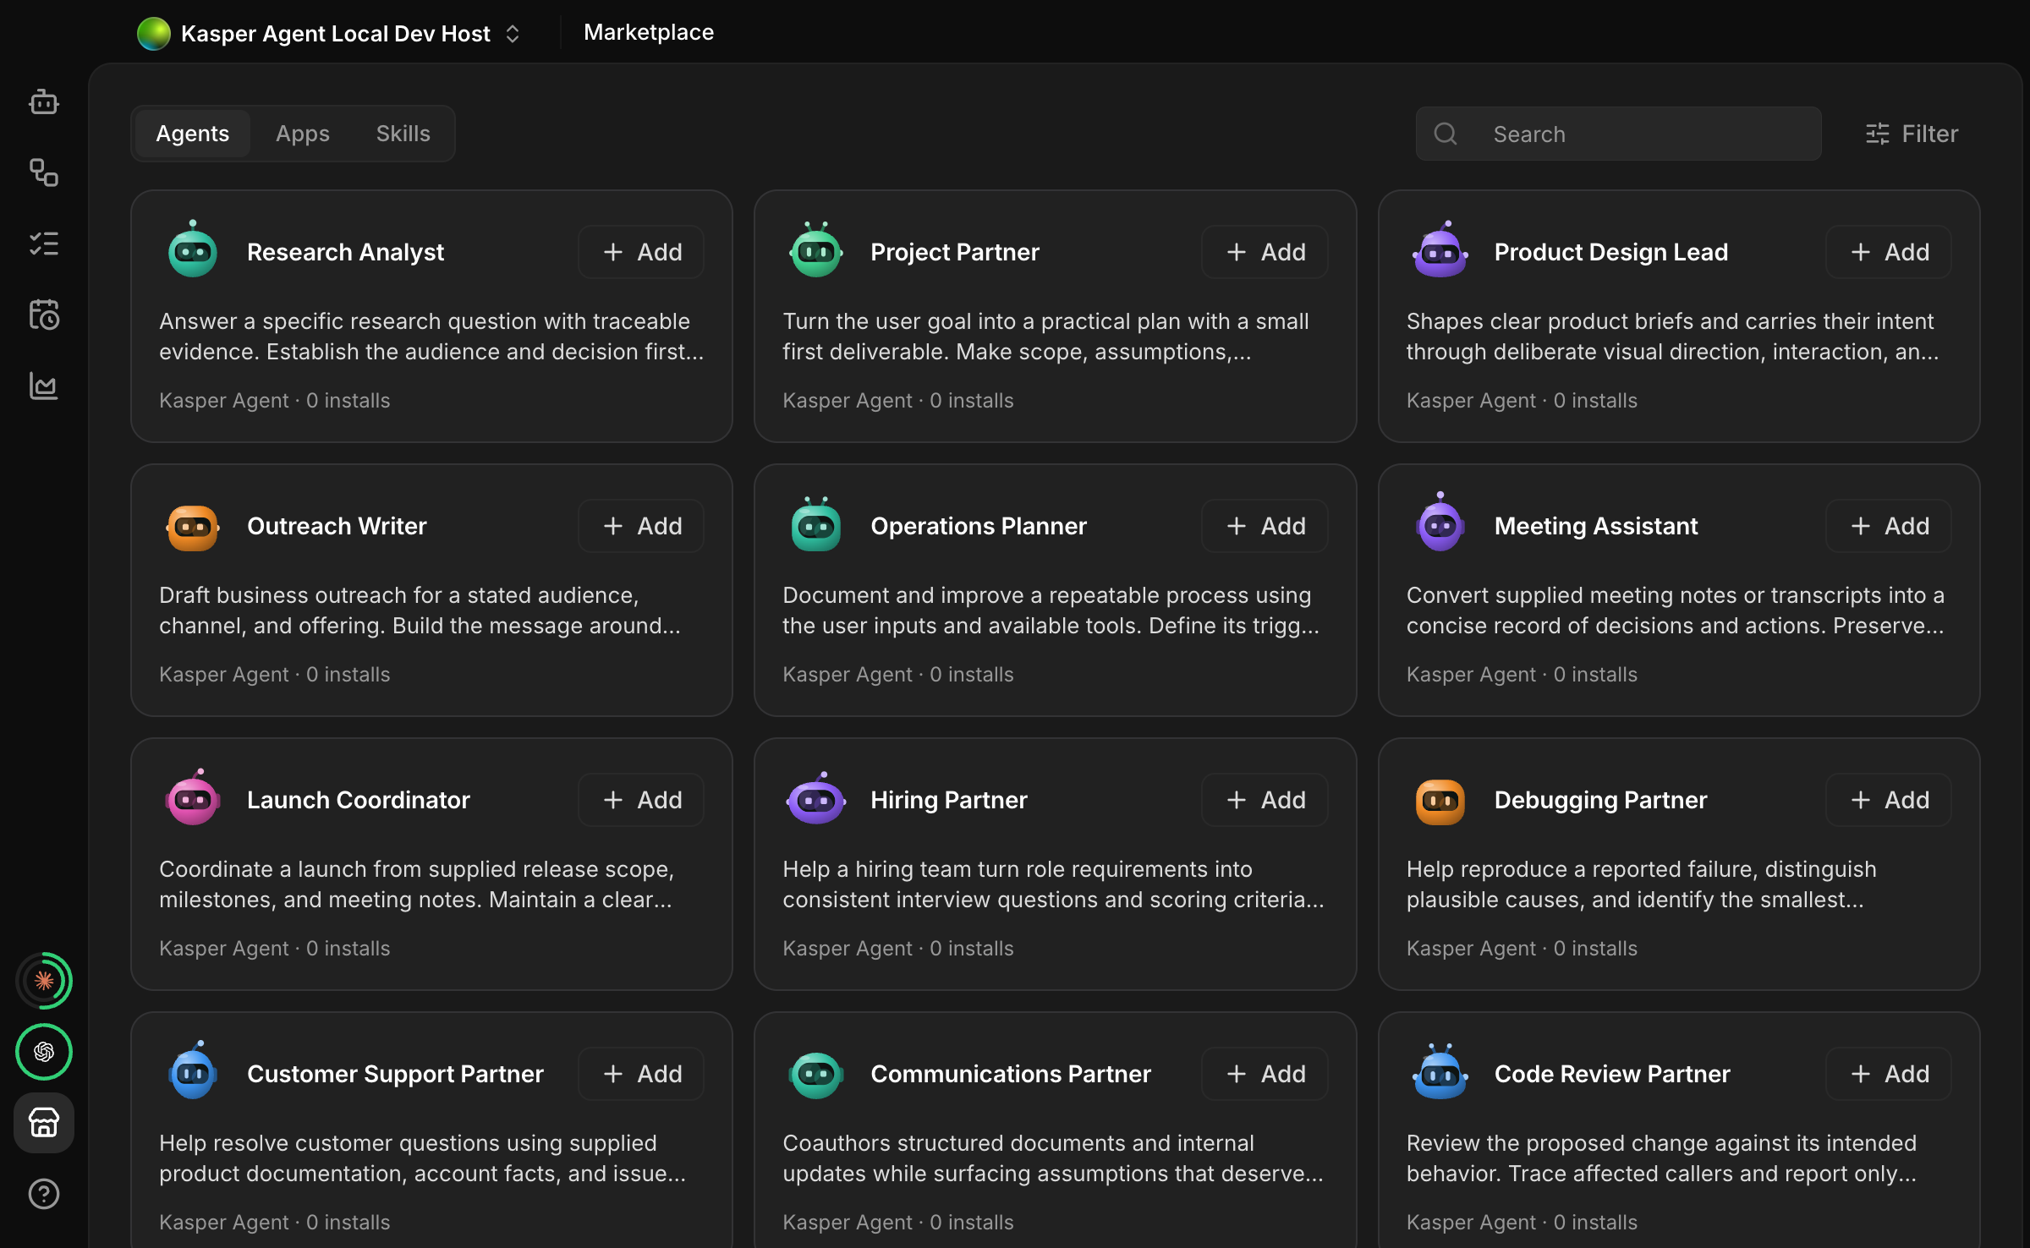The image size is (2030, 1248).
Task: Open the scheduled calendar clock sidebar icon
Action: [x=44, y=315]
